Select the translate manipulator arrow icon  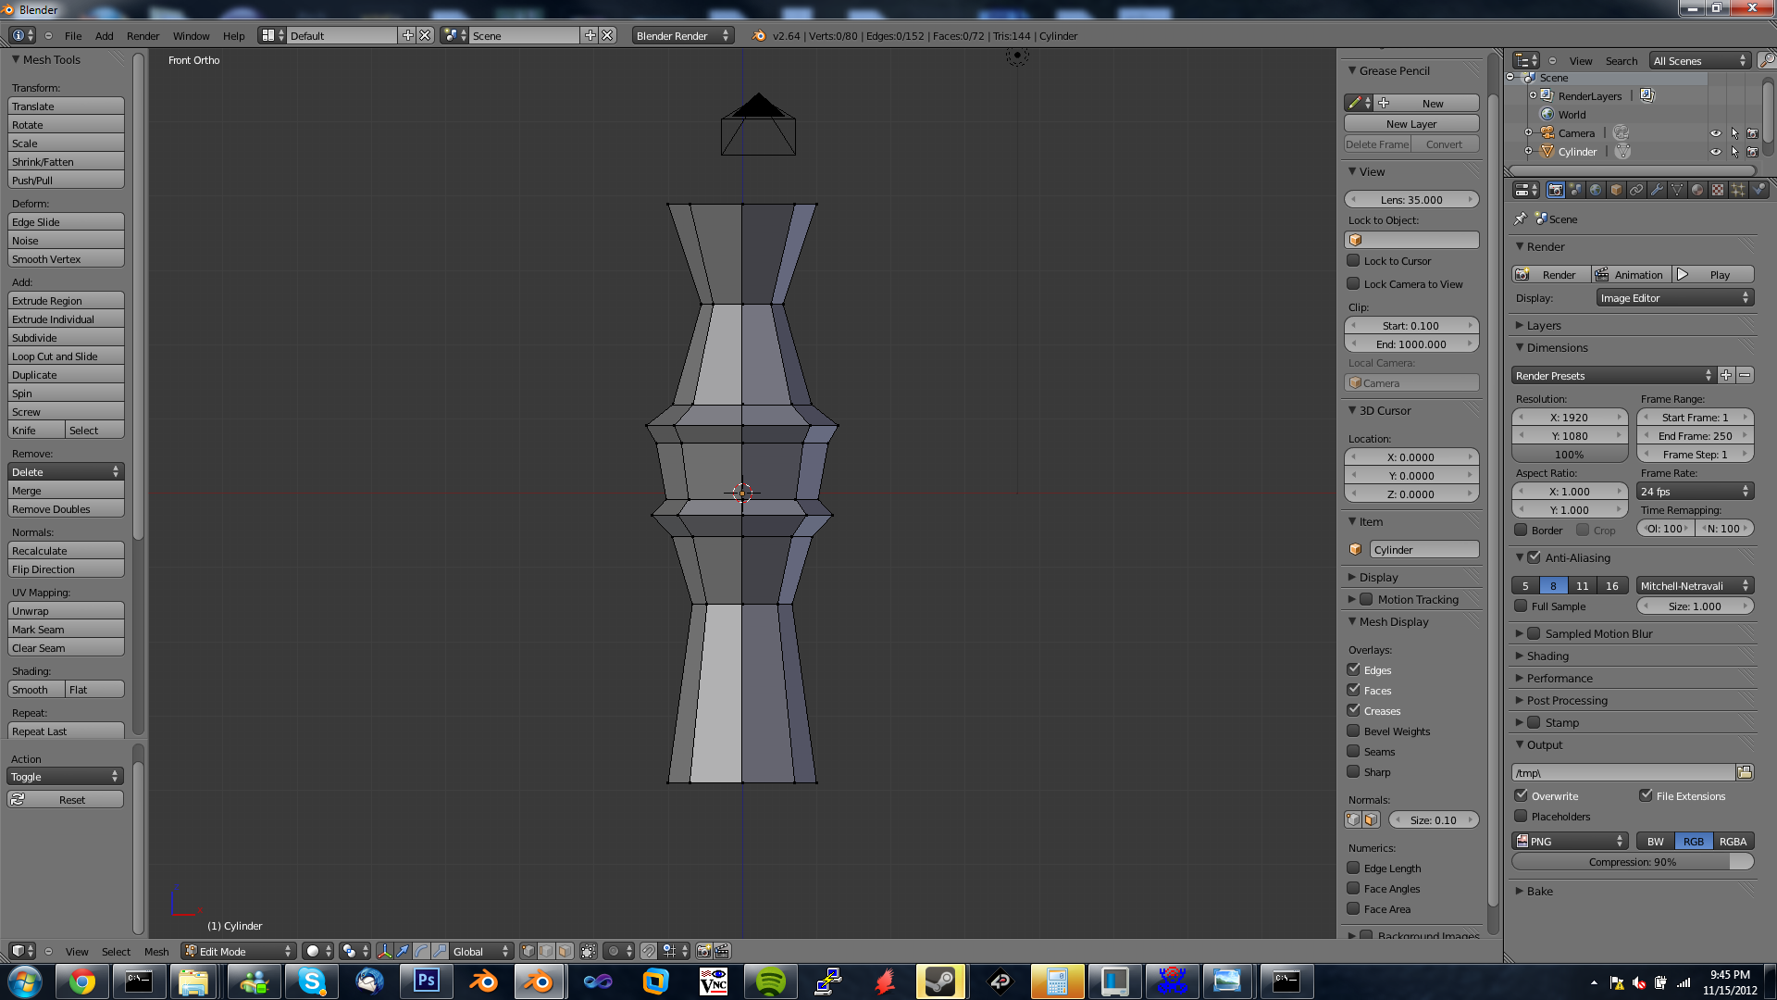point(403,951)
